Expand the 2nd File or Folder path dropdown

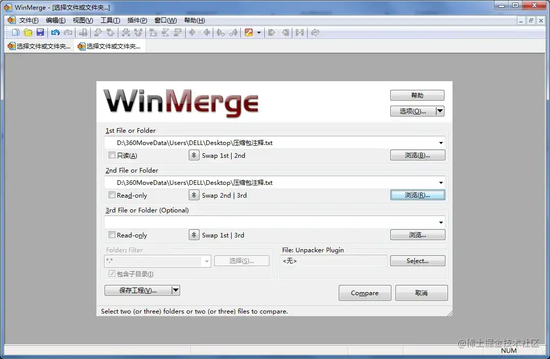441,182
